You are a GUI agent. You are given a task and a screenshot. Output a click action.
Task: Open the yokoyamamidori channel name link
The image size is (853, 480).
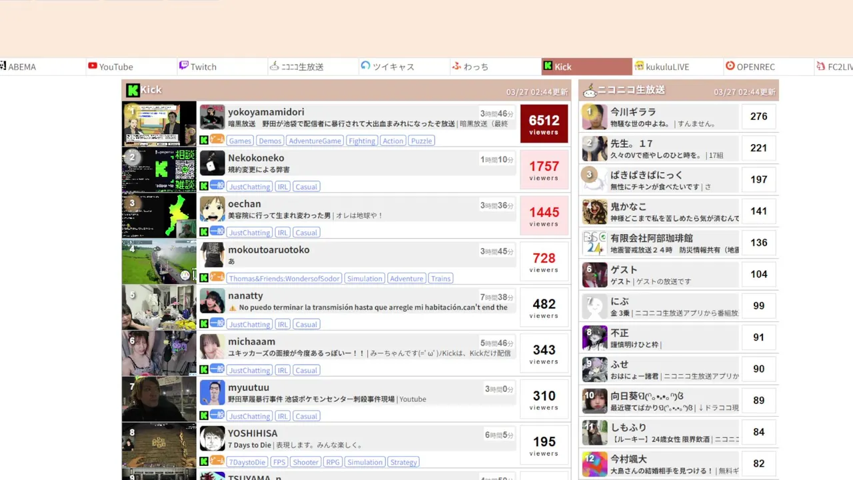tap(266, 112)
